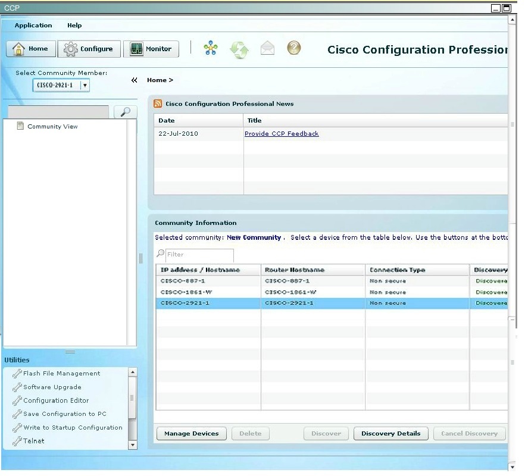Click wrench icon beside Save Configuration to PC
525x476 pixels.
point(17,414)
